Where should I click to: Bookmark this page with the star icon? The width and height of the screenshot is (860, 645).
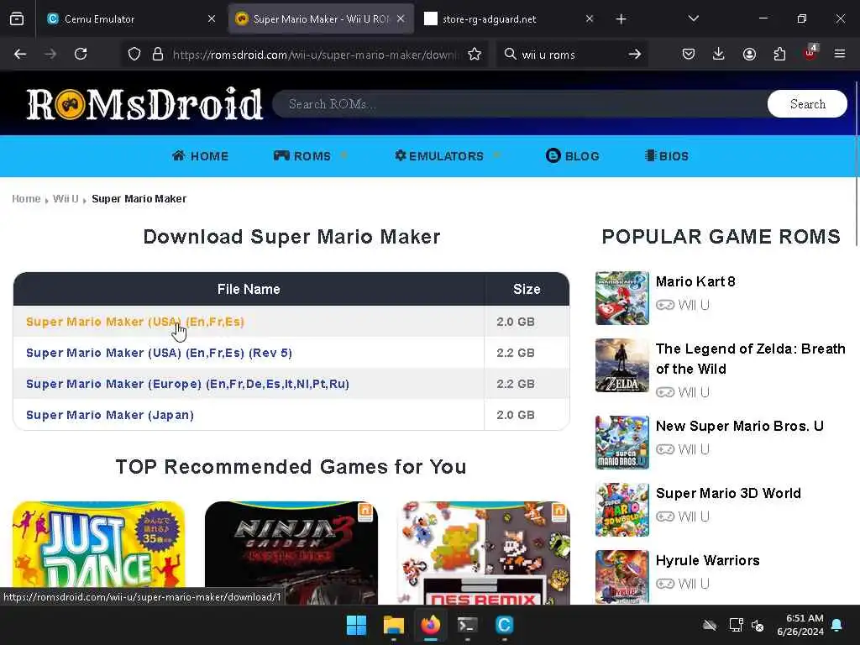pyautogui.click(x=475, y=54)
